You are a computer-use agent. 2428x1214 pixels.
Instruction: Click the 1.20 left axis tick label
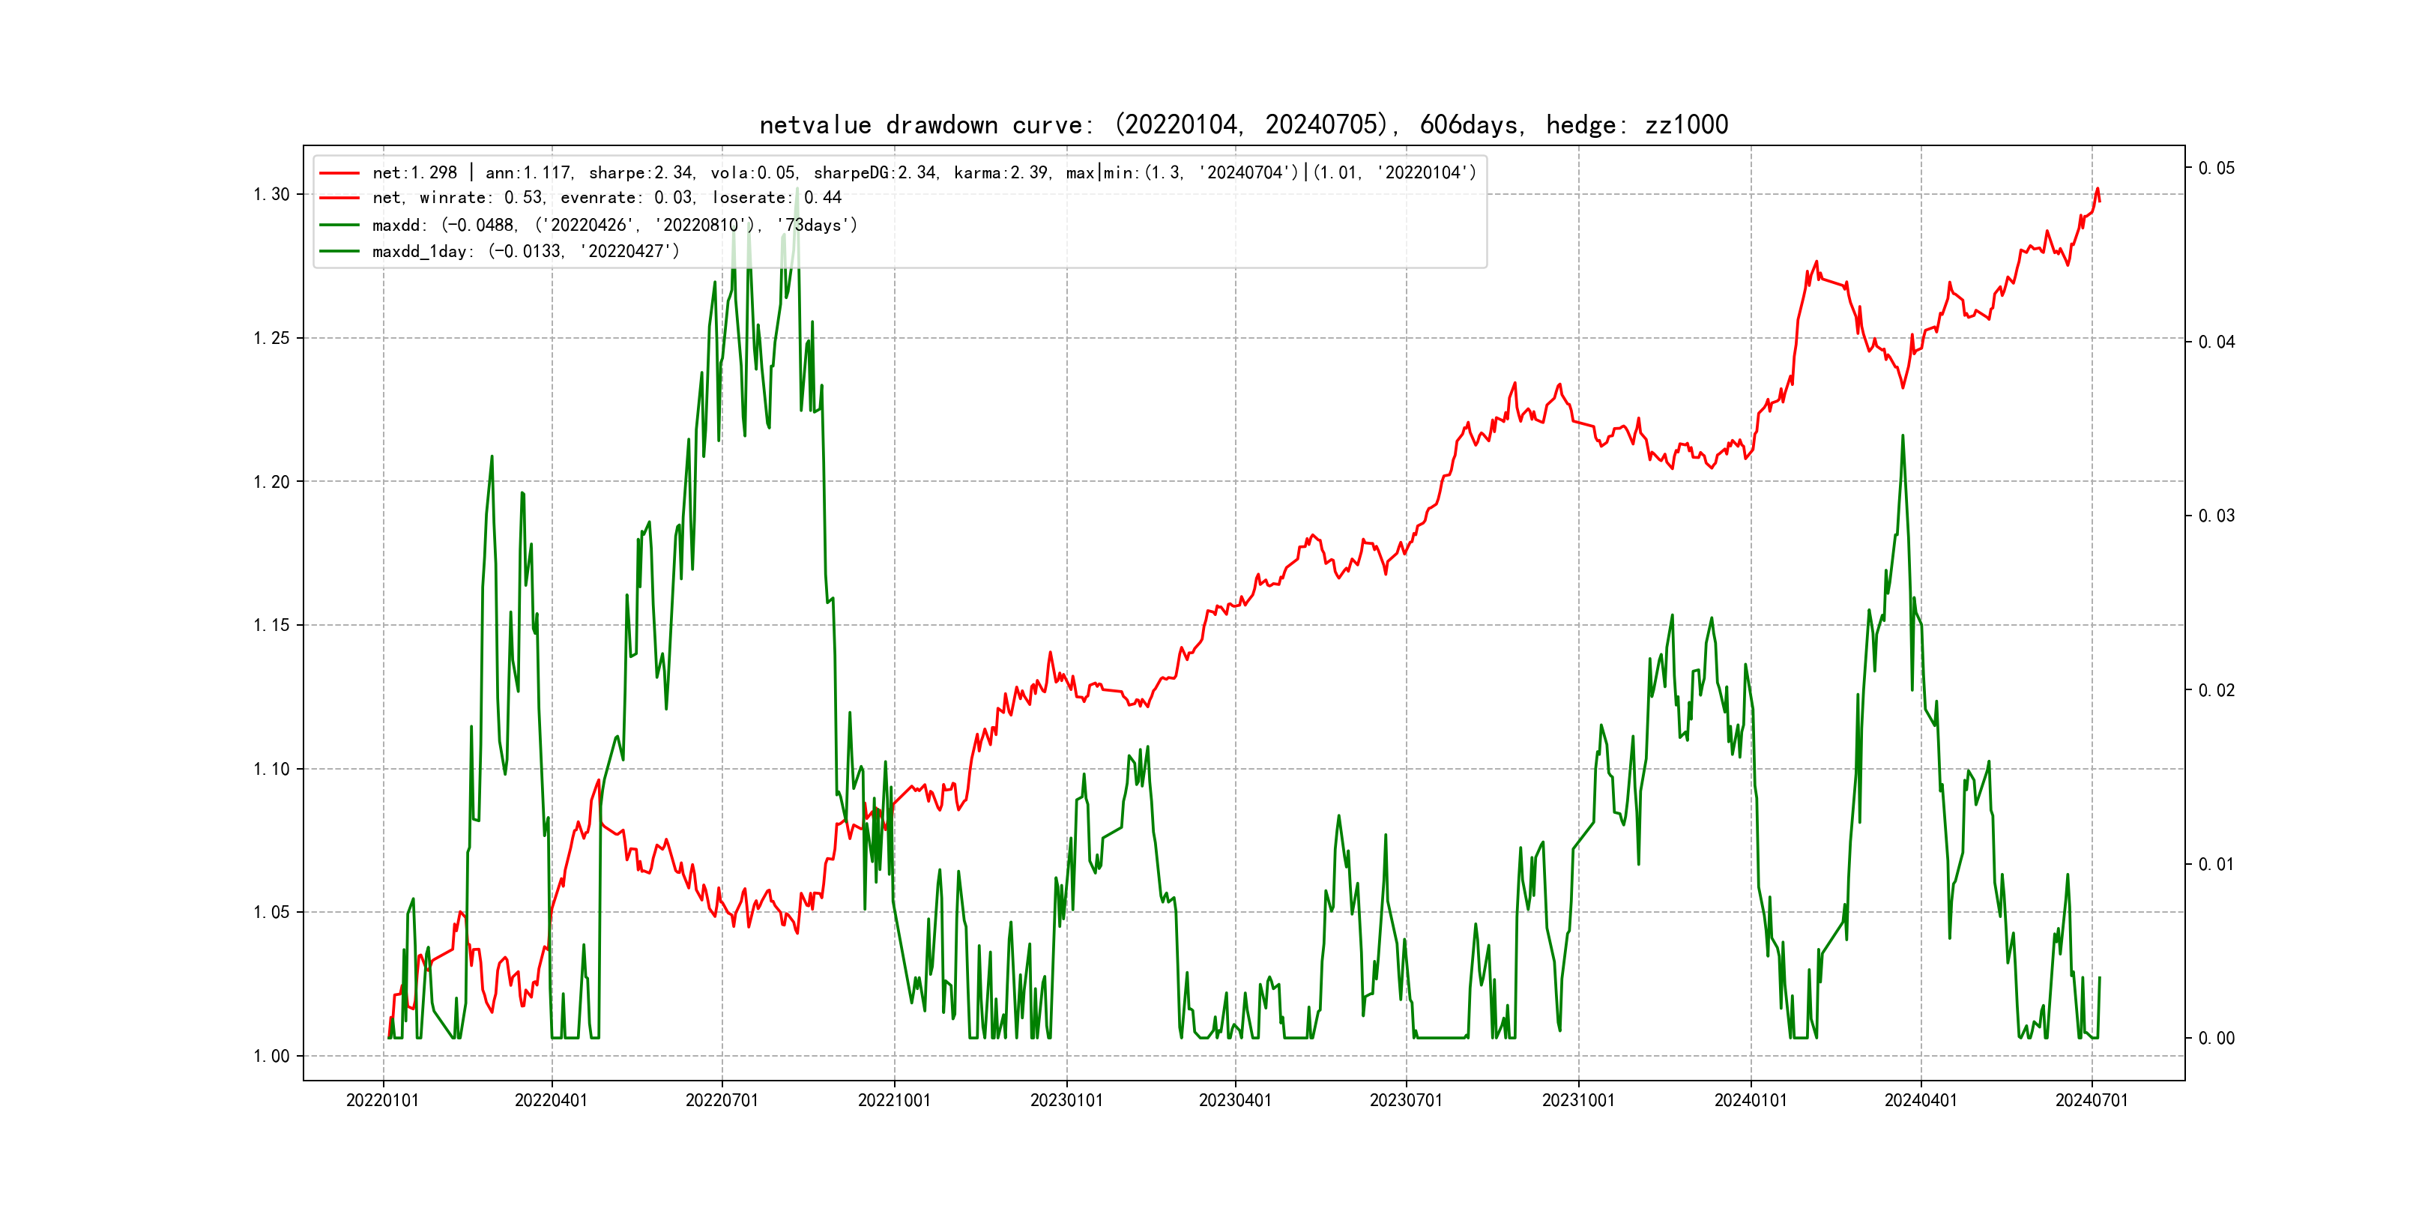(x=271, y=483)
